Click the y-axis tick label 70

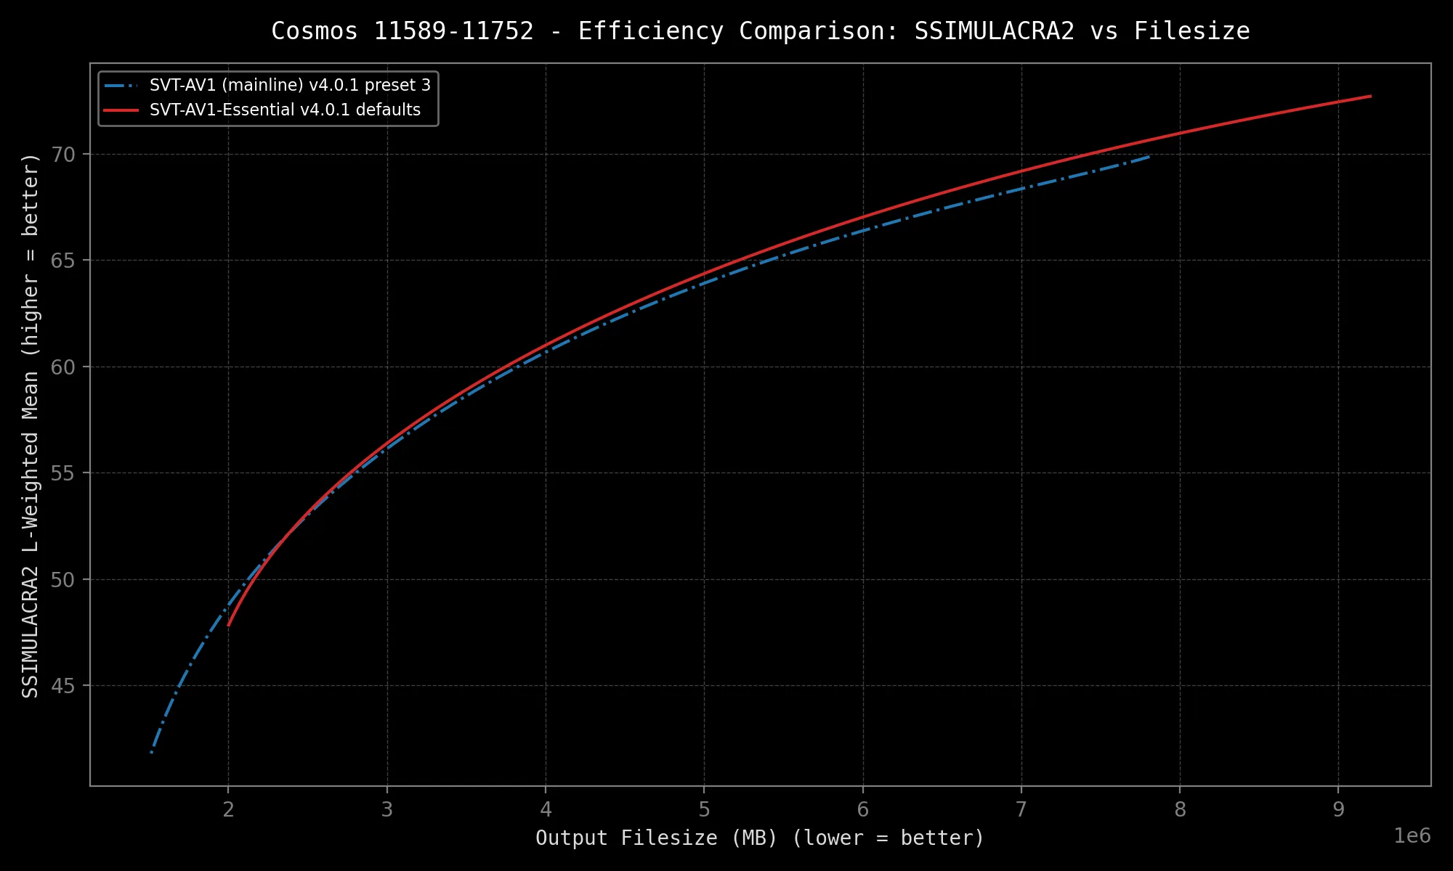pos(63,155)
